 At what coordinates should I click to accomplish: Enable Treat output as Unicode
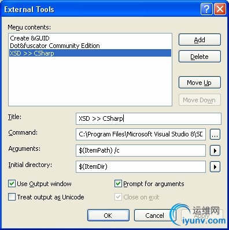pos(12,197)
